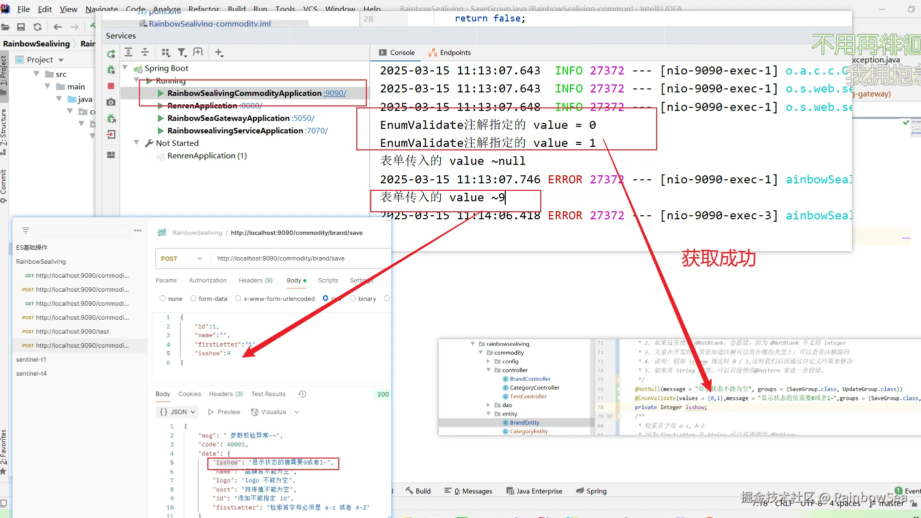
Task: Expand the config folder in package tree
Action: click(488, 361)
